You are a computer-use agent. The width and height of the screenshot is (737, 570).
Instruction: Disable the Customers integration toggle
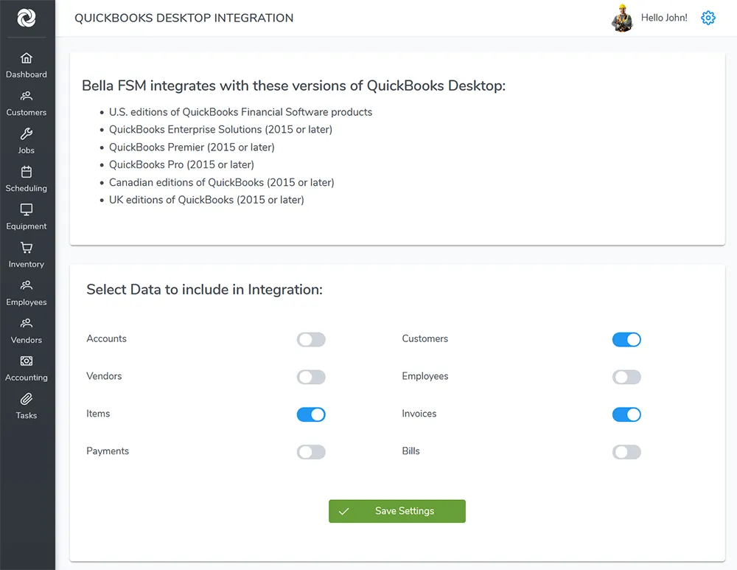click(x=626, y=339)
